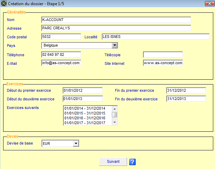The width and height of the screenshot is (215, 169).
Task: Click the Nom field containing K-ACCOUNT
Action: 116,20
